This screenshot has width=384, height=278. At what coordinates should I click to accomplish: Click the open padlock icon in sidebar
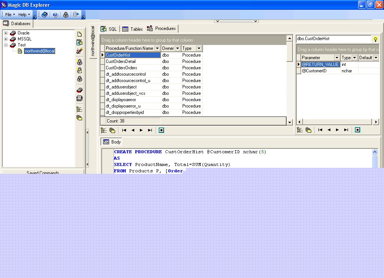[79, 62]
